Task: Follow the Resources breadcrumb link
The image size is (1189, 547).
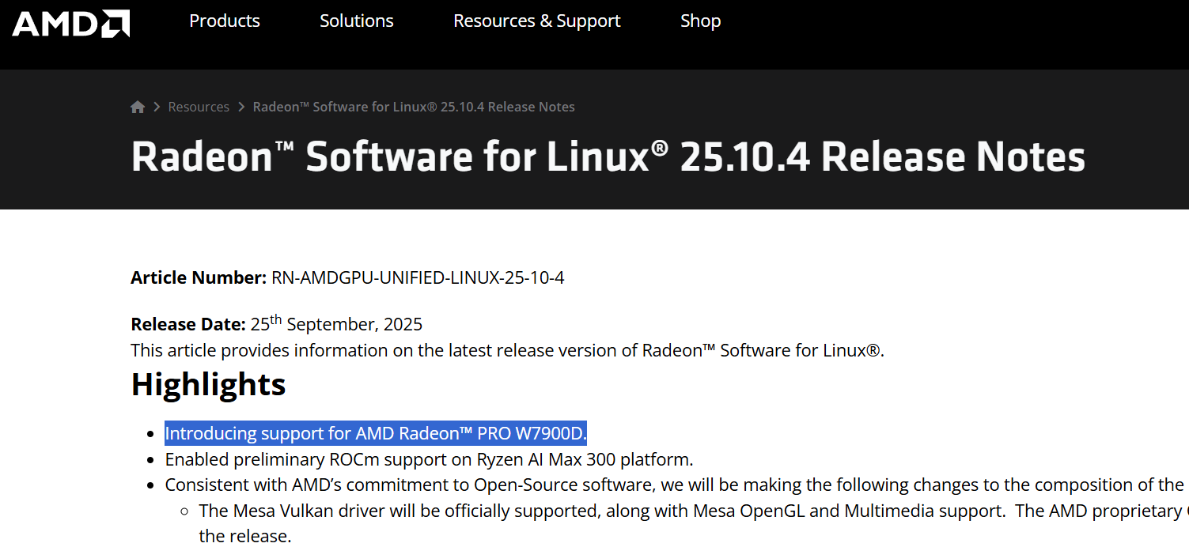Action: coord(199,107)
